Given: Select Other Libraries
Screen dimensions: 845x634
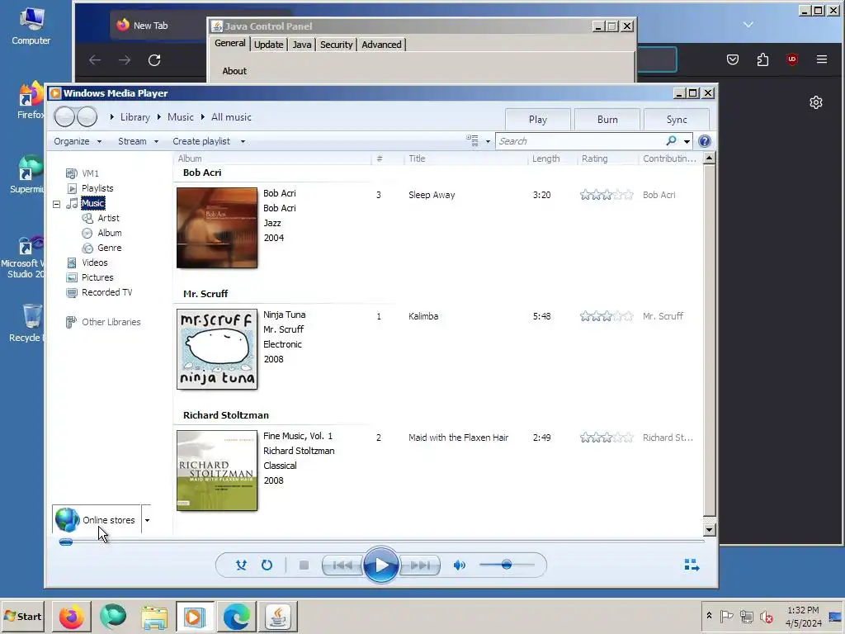Looking at the screenshot, I should 111,322.
